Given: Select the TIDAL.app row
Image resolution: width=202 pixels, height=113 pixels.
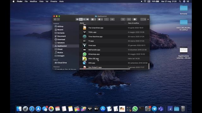Looking at the screenshot, I should [x=114, y=32].
